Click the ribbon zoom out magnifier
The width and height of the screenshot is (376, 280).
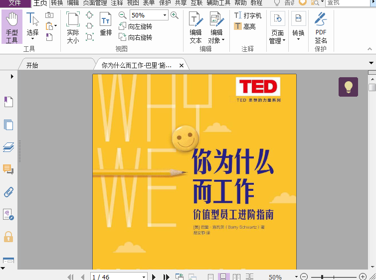coord(123,15)
